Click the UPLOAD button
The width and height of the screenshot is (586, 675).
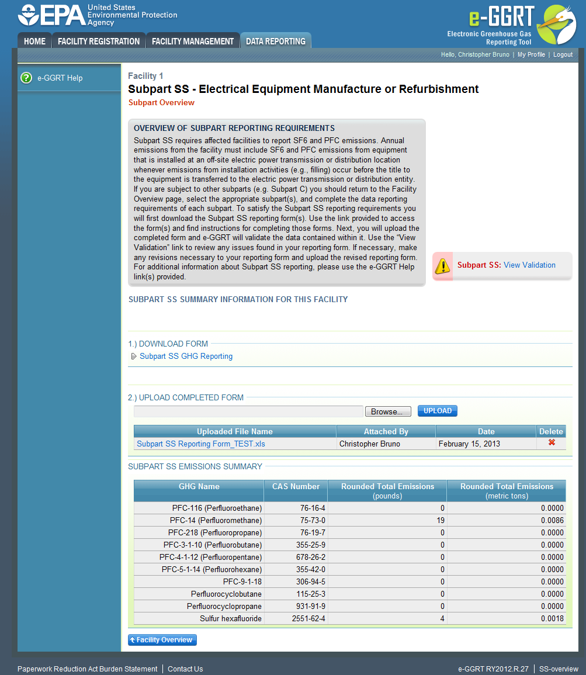click(x=437, y=411)
